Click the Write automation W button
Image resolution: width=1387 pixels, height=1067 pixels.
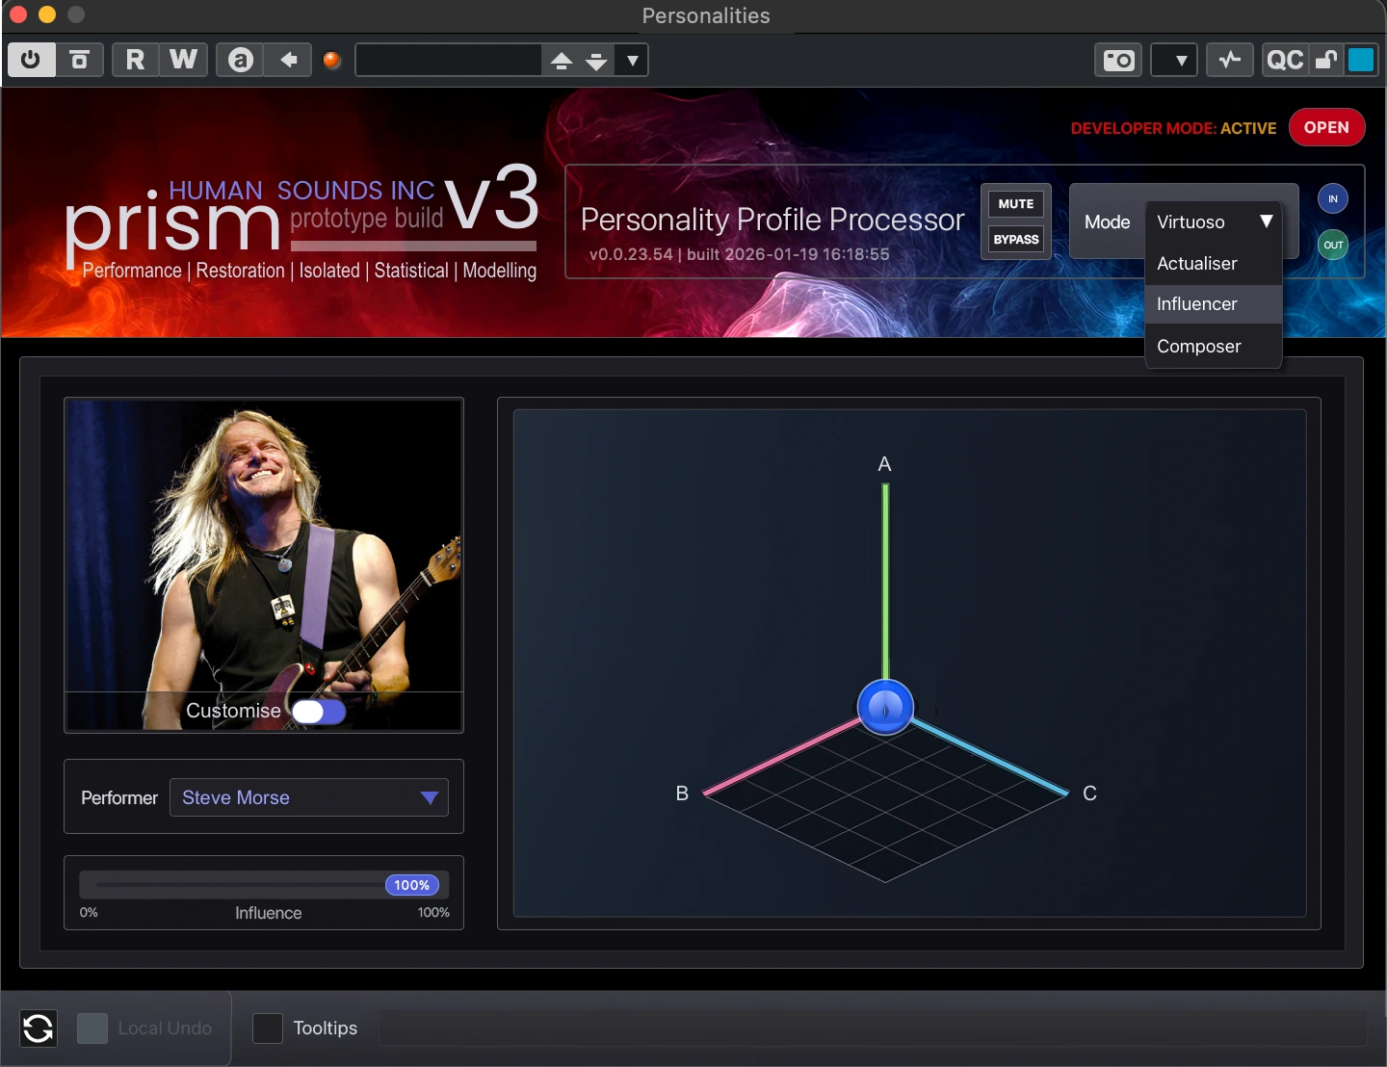coord(183,60)
